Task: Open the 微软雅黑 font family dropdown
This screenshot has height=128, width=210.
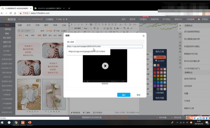Action: click(78, 28)
